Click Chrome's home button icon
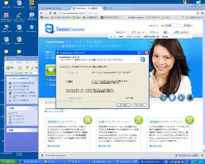Image resolution: width=205 pixels, height=164 pixels. coord(55,13)
